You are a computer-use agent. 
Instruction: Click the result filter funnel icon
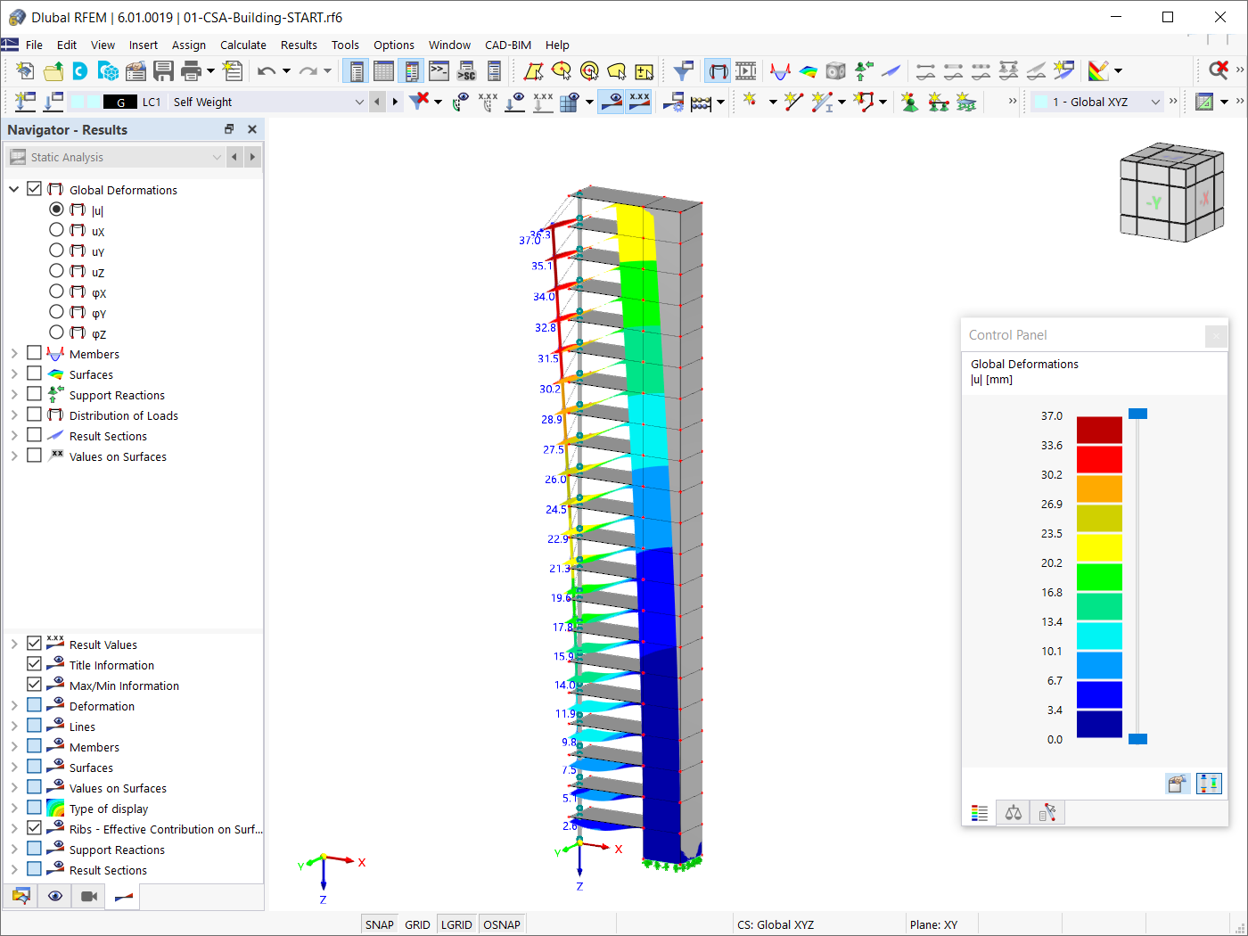[x=684, y=71]
